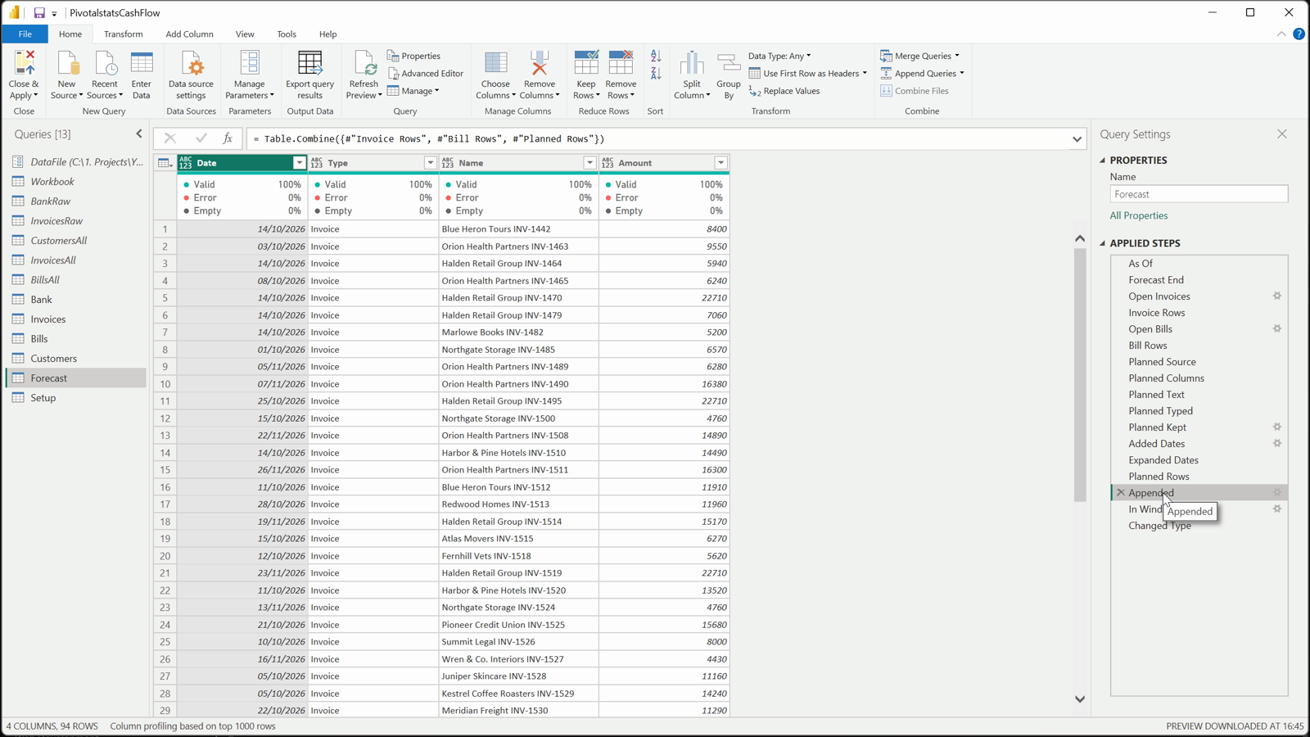This screenshot has height=737, width=1310.
Task: Select the Planned Rows applied step
Action: pos(1159,477)
